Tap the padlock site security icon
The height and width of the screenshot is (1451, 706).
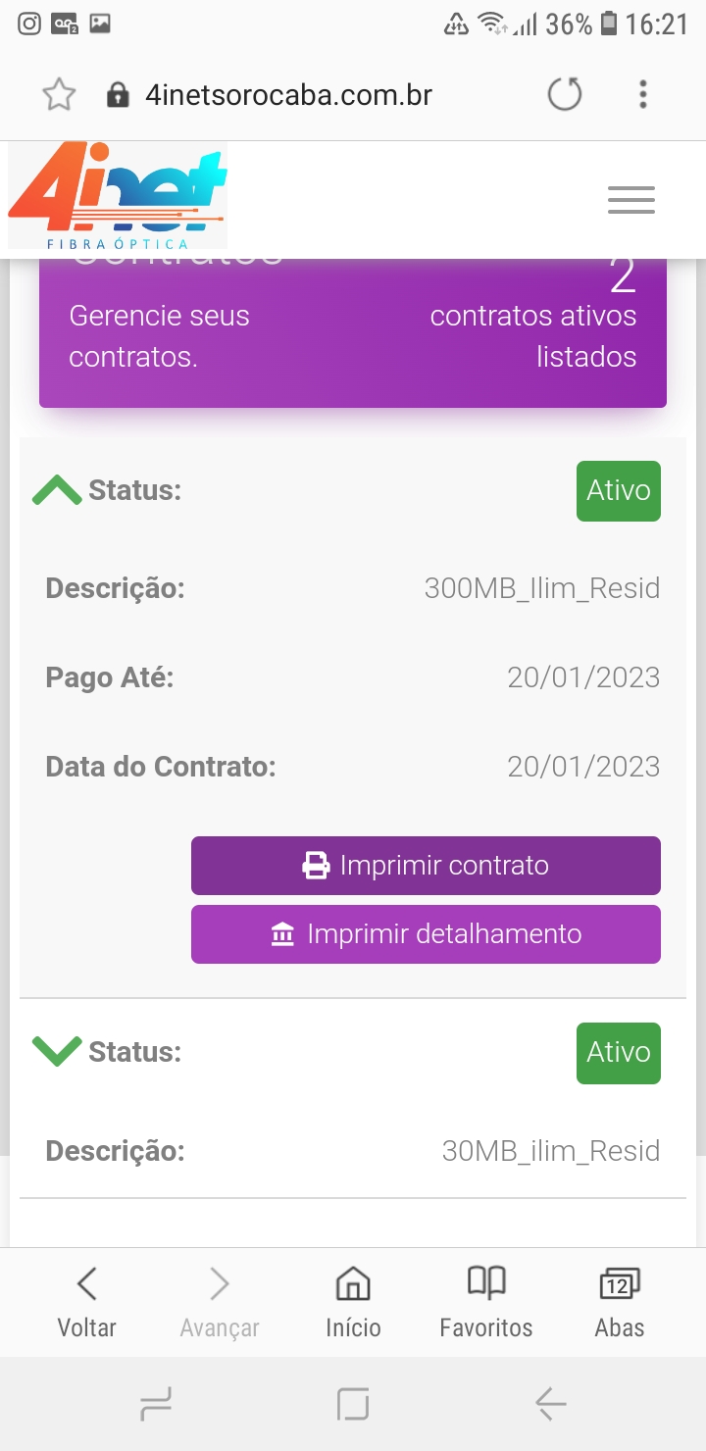(x=118, y=95)
